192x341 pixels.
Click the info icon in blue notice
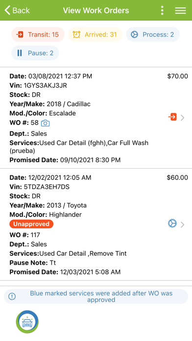(12, 296)
